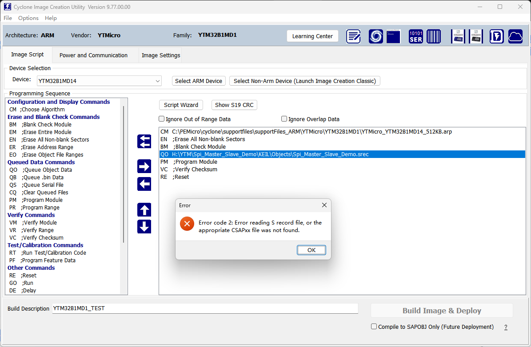Select PF ;Program Feature Data command
The image size is (531, 347).
(x=42, y=260)
